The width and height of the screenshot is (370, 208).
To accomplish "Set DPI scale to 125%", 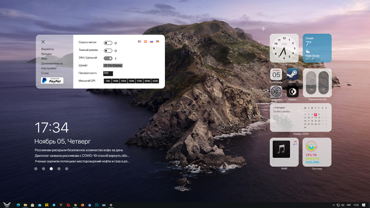I will click(123, 81).
